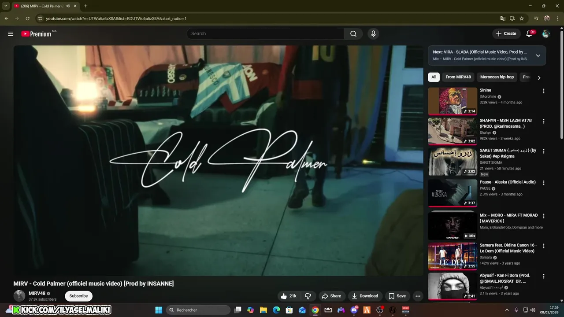Open Chrome three-dot menu
Image resolution: width=564 pixels, height=317 pixels.
[557, 18]
